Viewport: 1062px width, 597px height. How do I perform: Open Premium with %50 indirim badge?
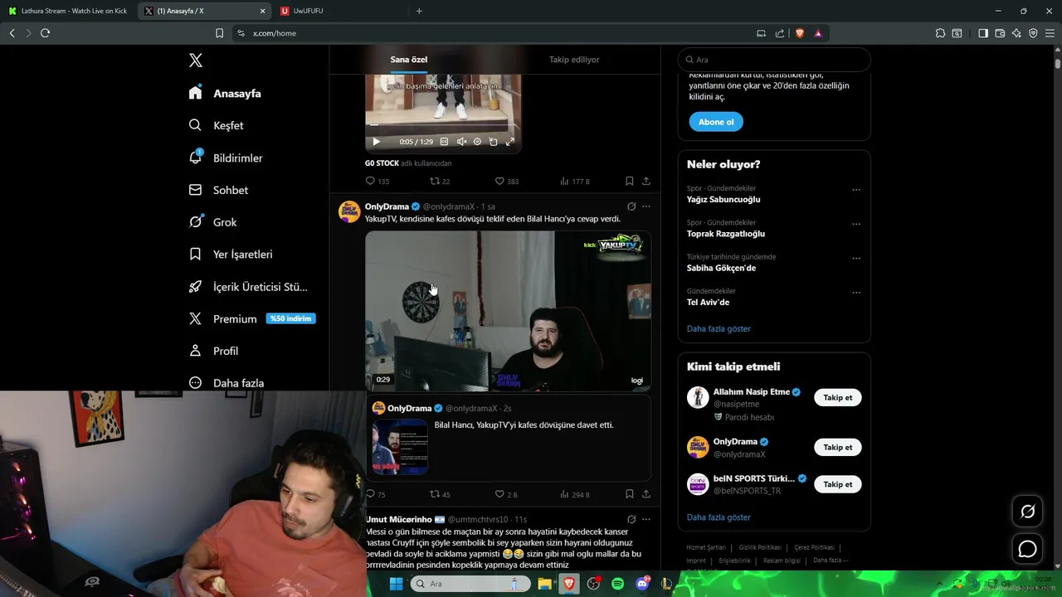coord(251,318)
